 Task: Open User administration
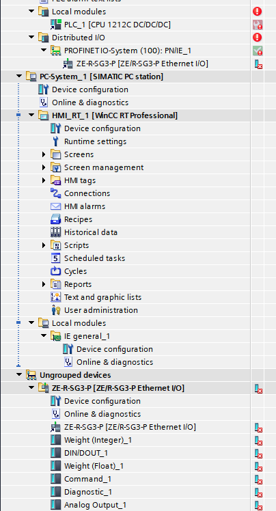(x=101, y=310)
